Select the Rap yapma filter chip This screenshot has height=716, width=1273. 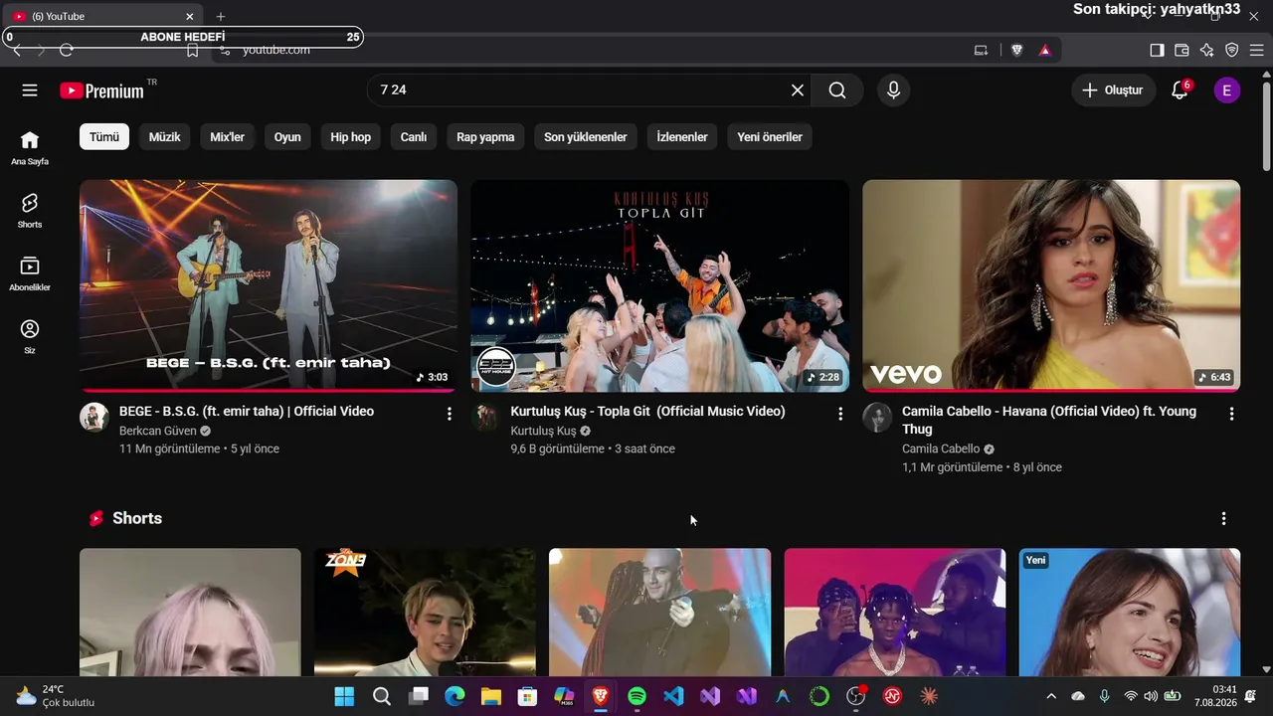pyautogui.click(x=485, y=137)
